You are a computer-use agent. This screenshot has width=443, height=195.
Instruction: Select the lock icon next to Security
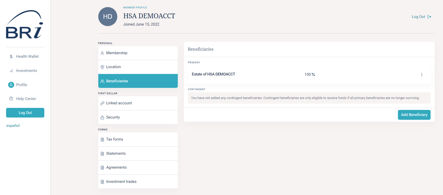[102, 117]
